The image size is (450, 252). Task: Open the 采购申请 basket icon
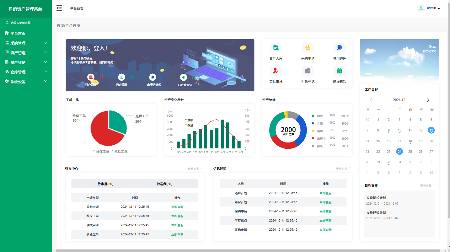[x=308, y=48]
